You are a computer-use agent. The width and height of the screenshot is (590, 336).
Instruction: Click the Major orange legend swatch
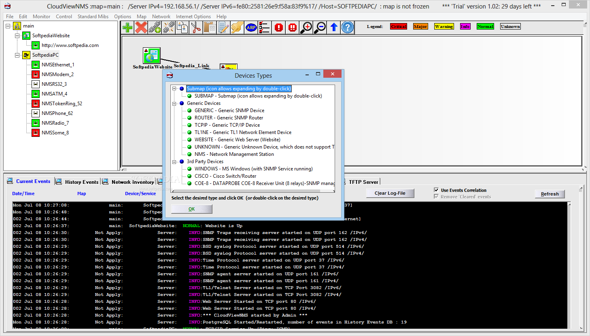(420, 26)
